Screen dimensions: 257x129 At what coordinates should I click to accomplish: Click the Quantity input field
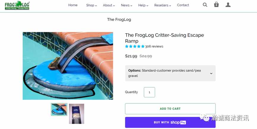pos(149,92)
